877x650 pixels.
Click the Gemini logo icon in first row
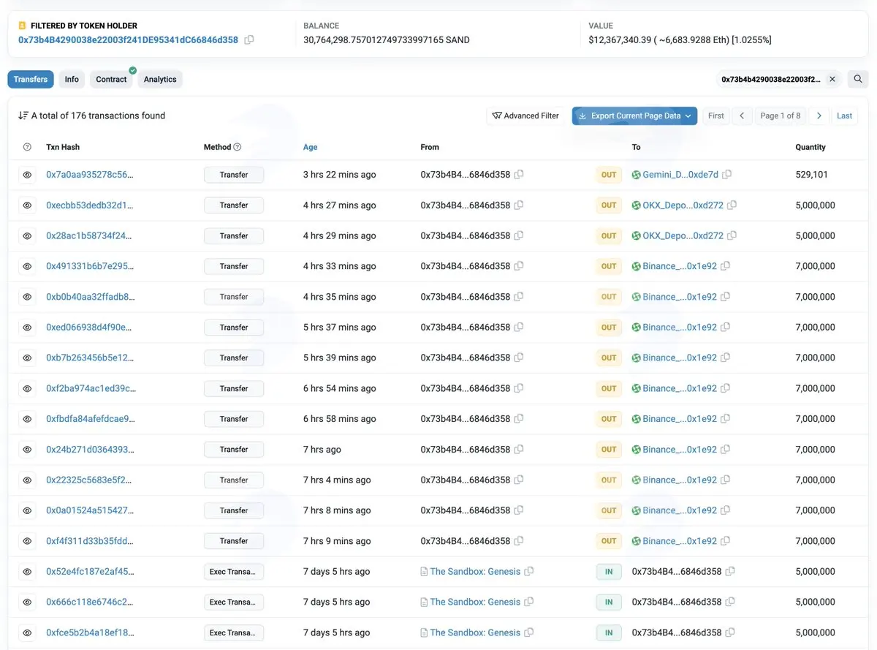point(637,175)
